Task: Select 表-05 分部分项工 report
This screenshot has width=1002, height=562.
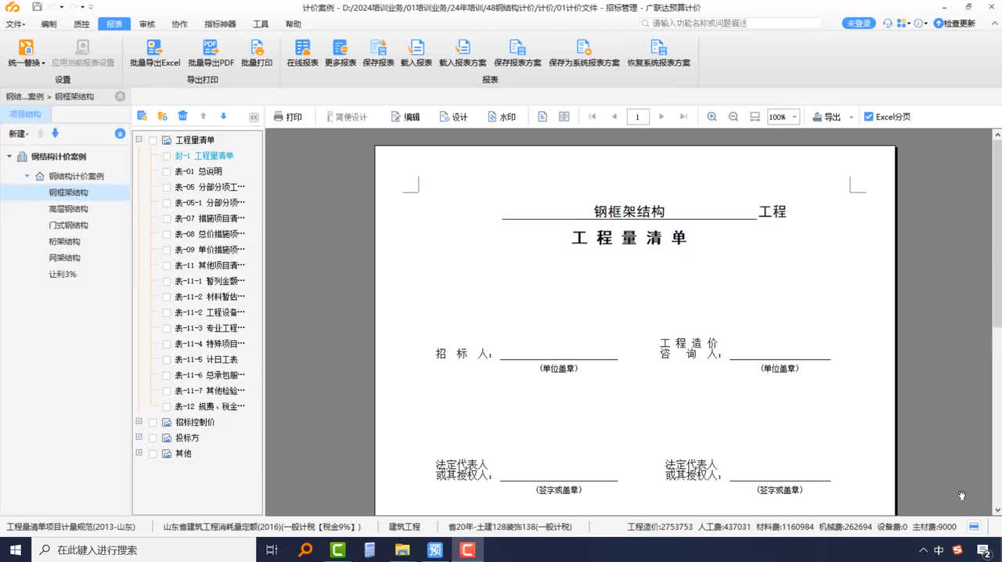Action: tap(210, 187)
